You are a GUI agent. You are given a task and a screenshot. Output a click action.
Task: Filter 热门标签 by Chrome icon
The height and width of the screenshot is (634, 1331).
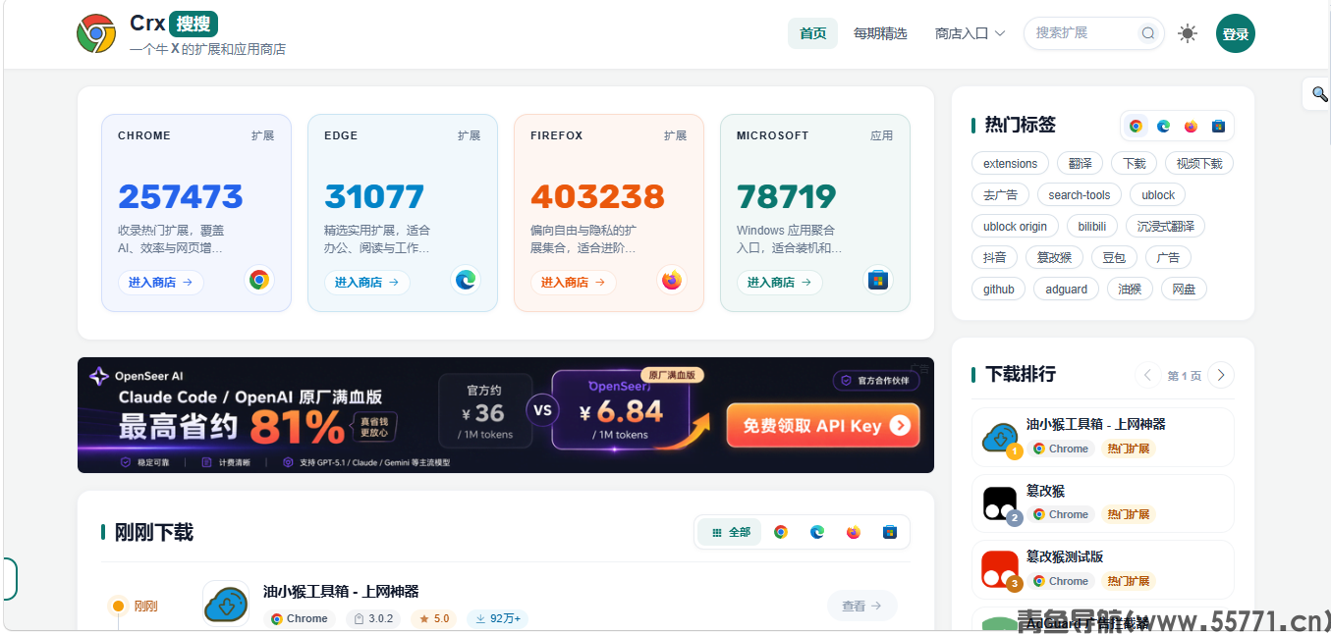(1136, 126)
